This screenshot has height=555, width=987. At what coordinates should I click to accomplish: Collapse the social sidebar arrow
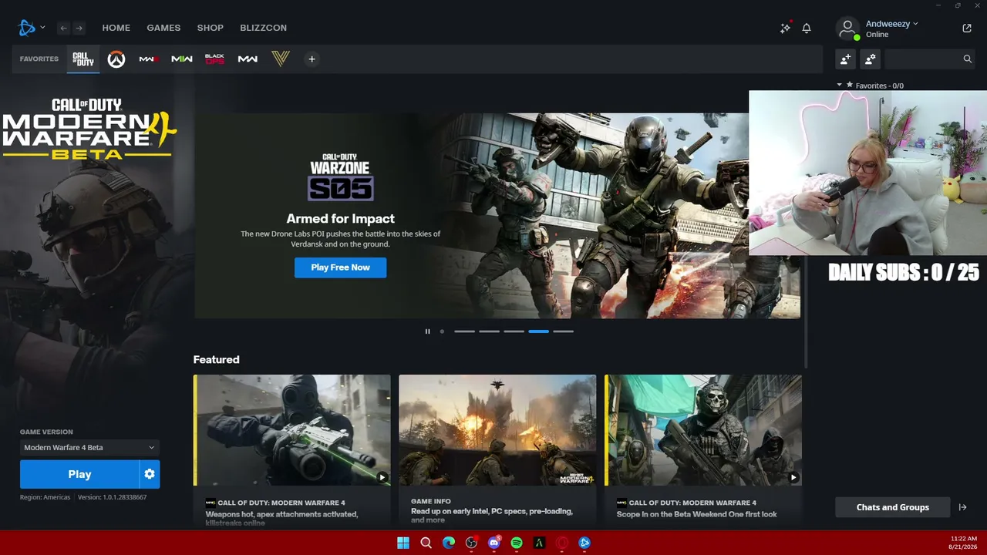point(962,507)
